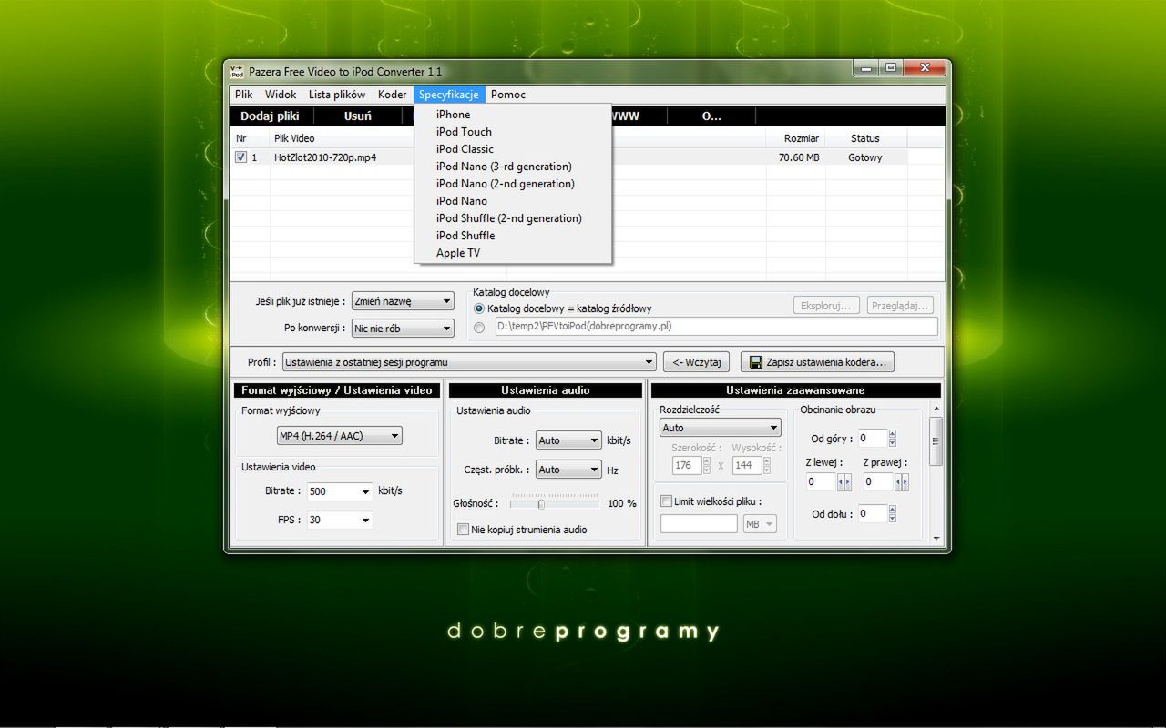This screenshot has height=728, width=1166.
Task: Open audio Bitrate Auto dropdown
Action: coord(568,440)
